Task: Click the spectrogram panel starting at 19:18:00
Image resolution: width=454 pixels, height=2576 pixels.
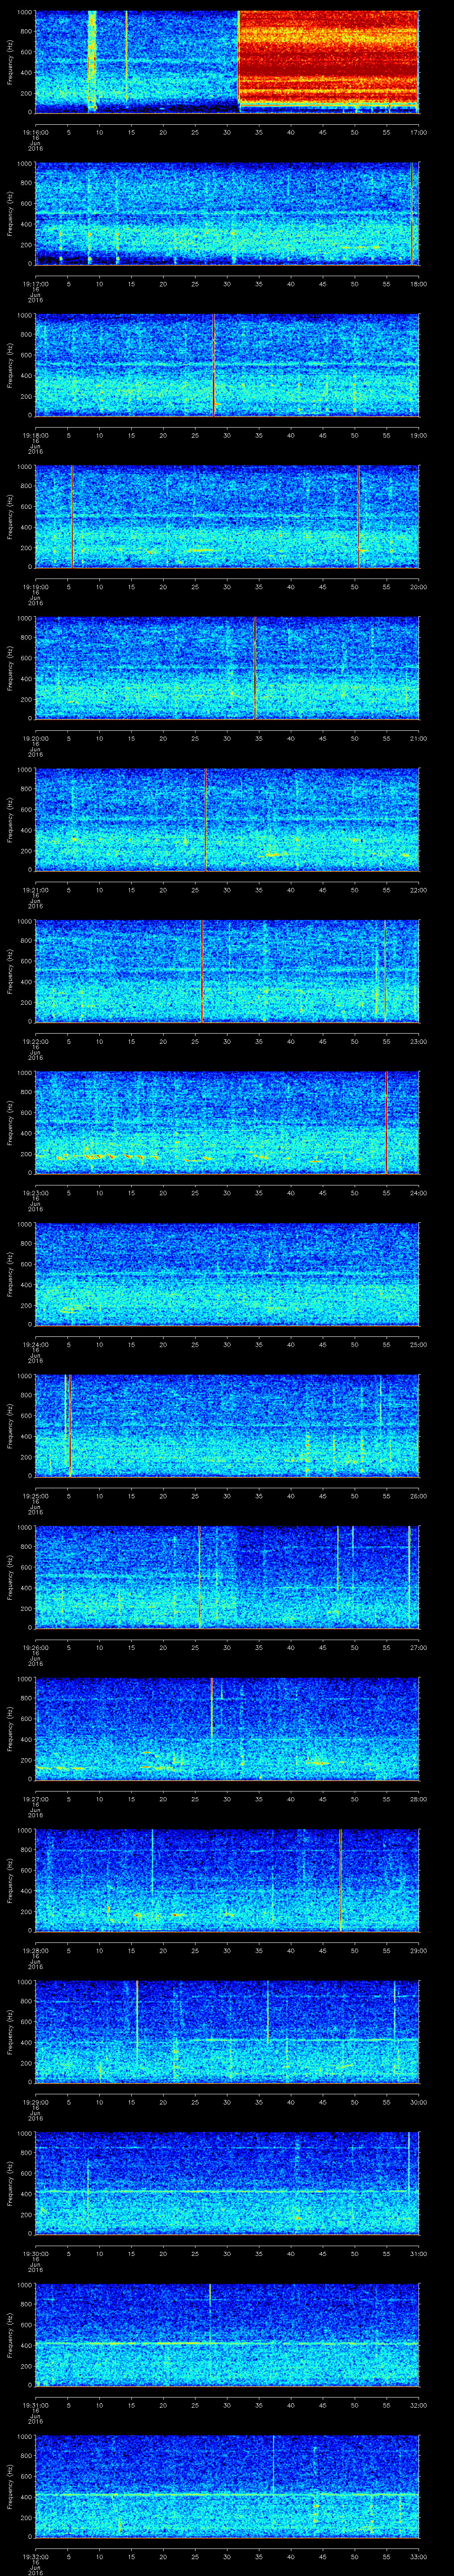Action: tap(227, 365)
